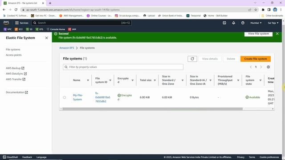285x160 pixels.
Task: Open the help question-mark icon
Action: (243, 23)
